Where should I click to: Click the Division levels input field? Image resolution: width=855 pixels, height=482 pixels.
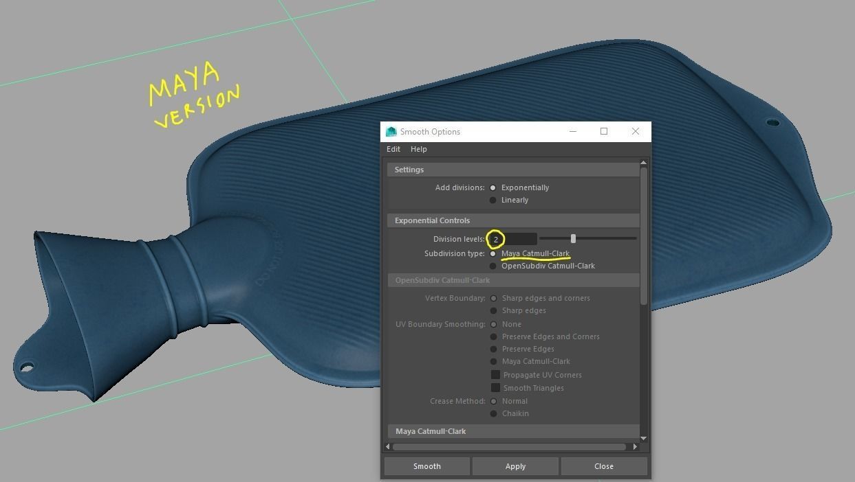click(511, 239)
